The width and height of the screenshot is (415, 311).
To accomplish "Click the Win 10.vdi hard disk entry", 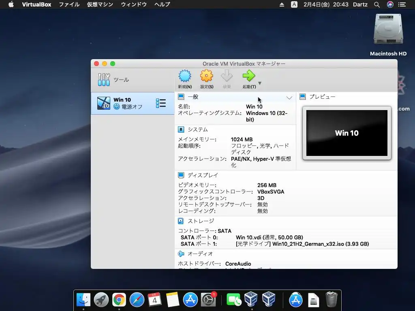I will coord(270,237).
